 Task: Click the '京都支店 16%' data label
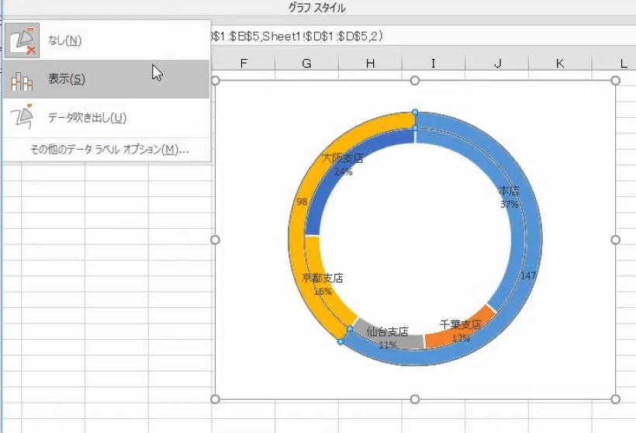coord(323,284)
